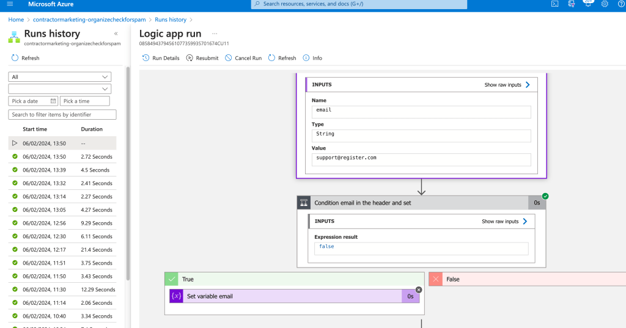Select the 06/02/2024, 11:30 run
Viewport: 626px width, 328px height.
[x=62, y=290]
